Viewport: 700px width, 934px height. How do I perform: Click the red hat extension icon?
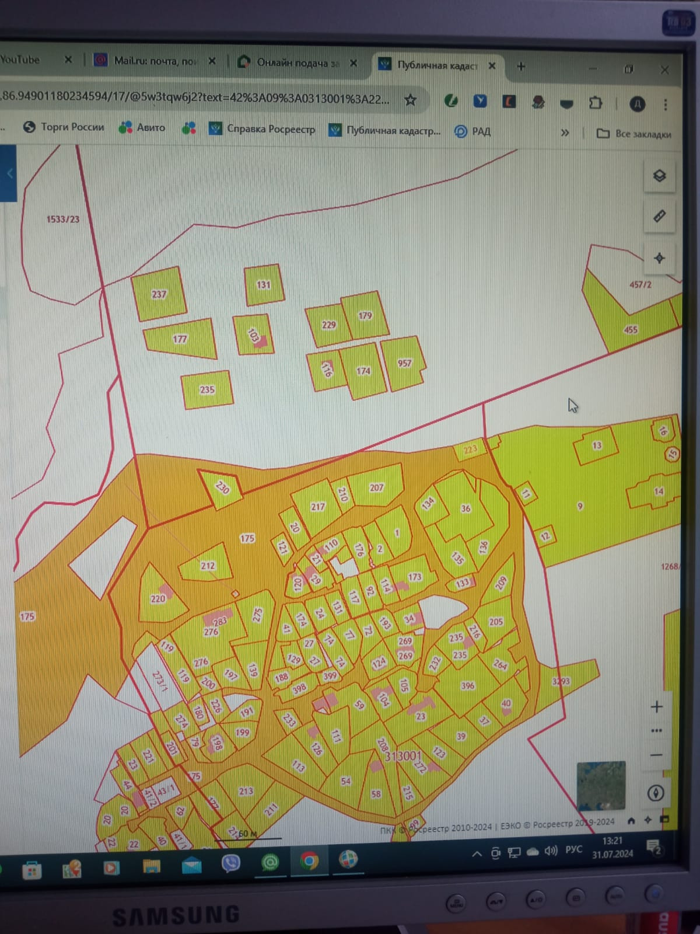538,103
